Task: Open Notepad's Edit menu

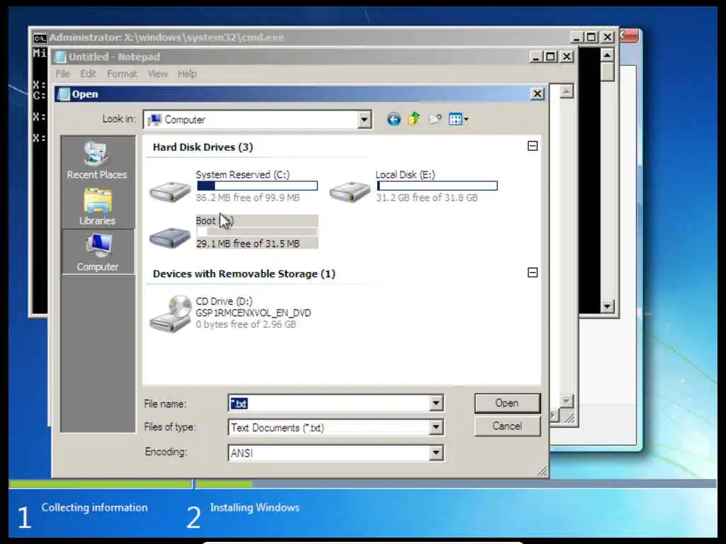Action: pos(88,74)
